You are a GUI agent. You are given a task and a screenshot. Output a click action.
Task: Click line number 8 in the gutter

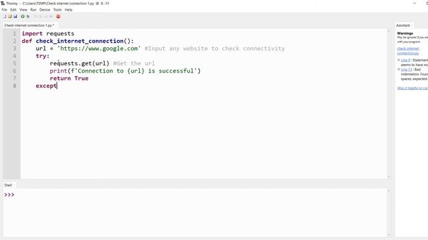pos(14,86)
